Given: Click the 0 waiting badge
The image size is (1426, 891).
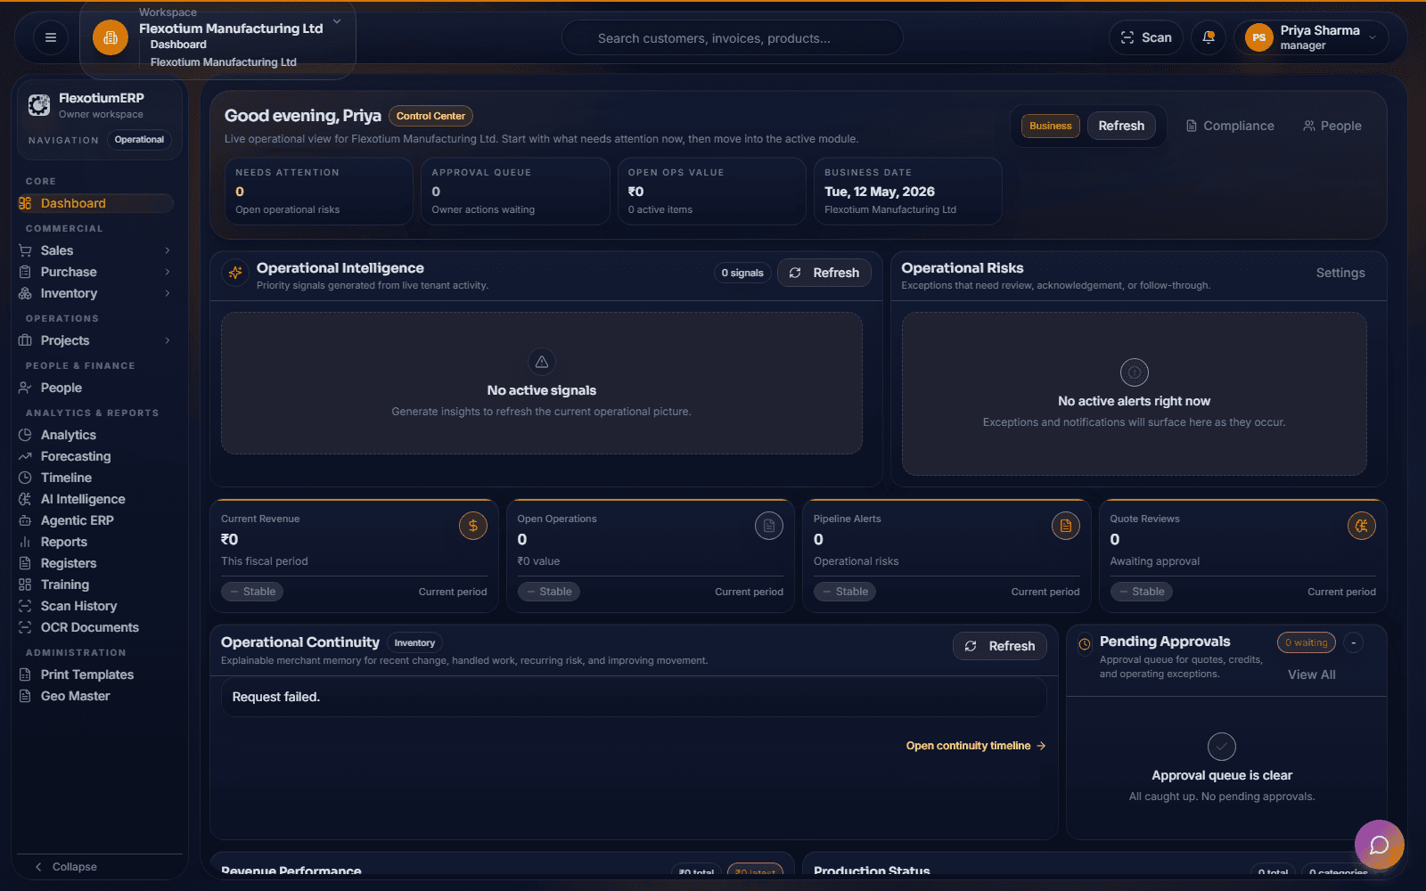Looking at the screenshot, I should [1306, 642].
